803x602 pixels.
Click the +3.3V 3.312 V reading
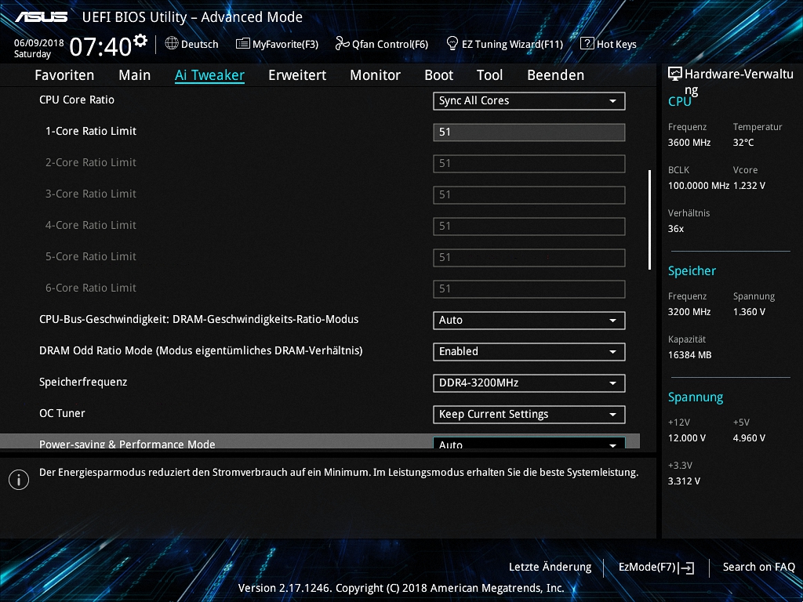[x=684, y=481]
